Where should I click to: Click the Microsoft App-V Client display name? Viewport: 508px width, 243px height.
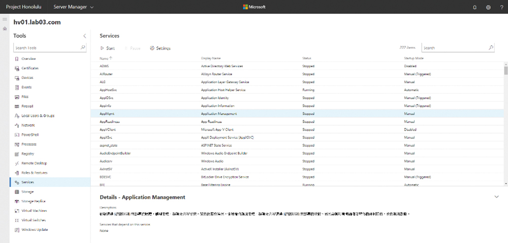point(217,130)
